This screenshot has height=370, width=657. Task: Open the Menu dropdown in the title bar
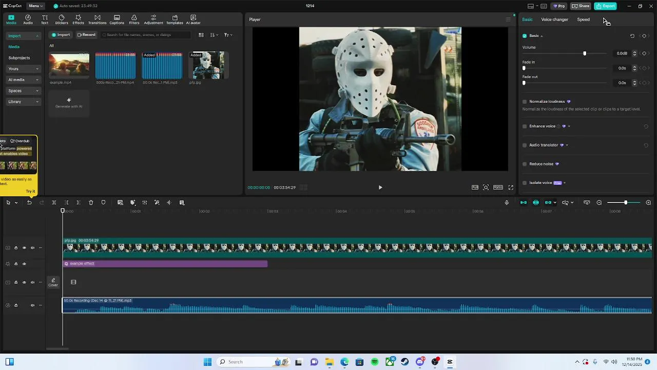pos(35,6)
